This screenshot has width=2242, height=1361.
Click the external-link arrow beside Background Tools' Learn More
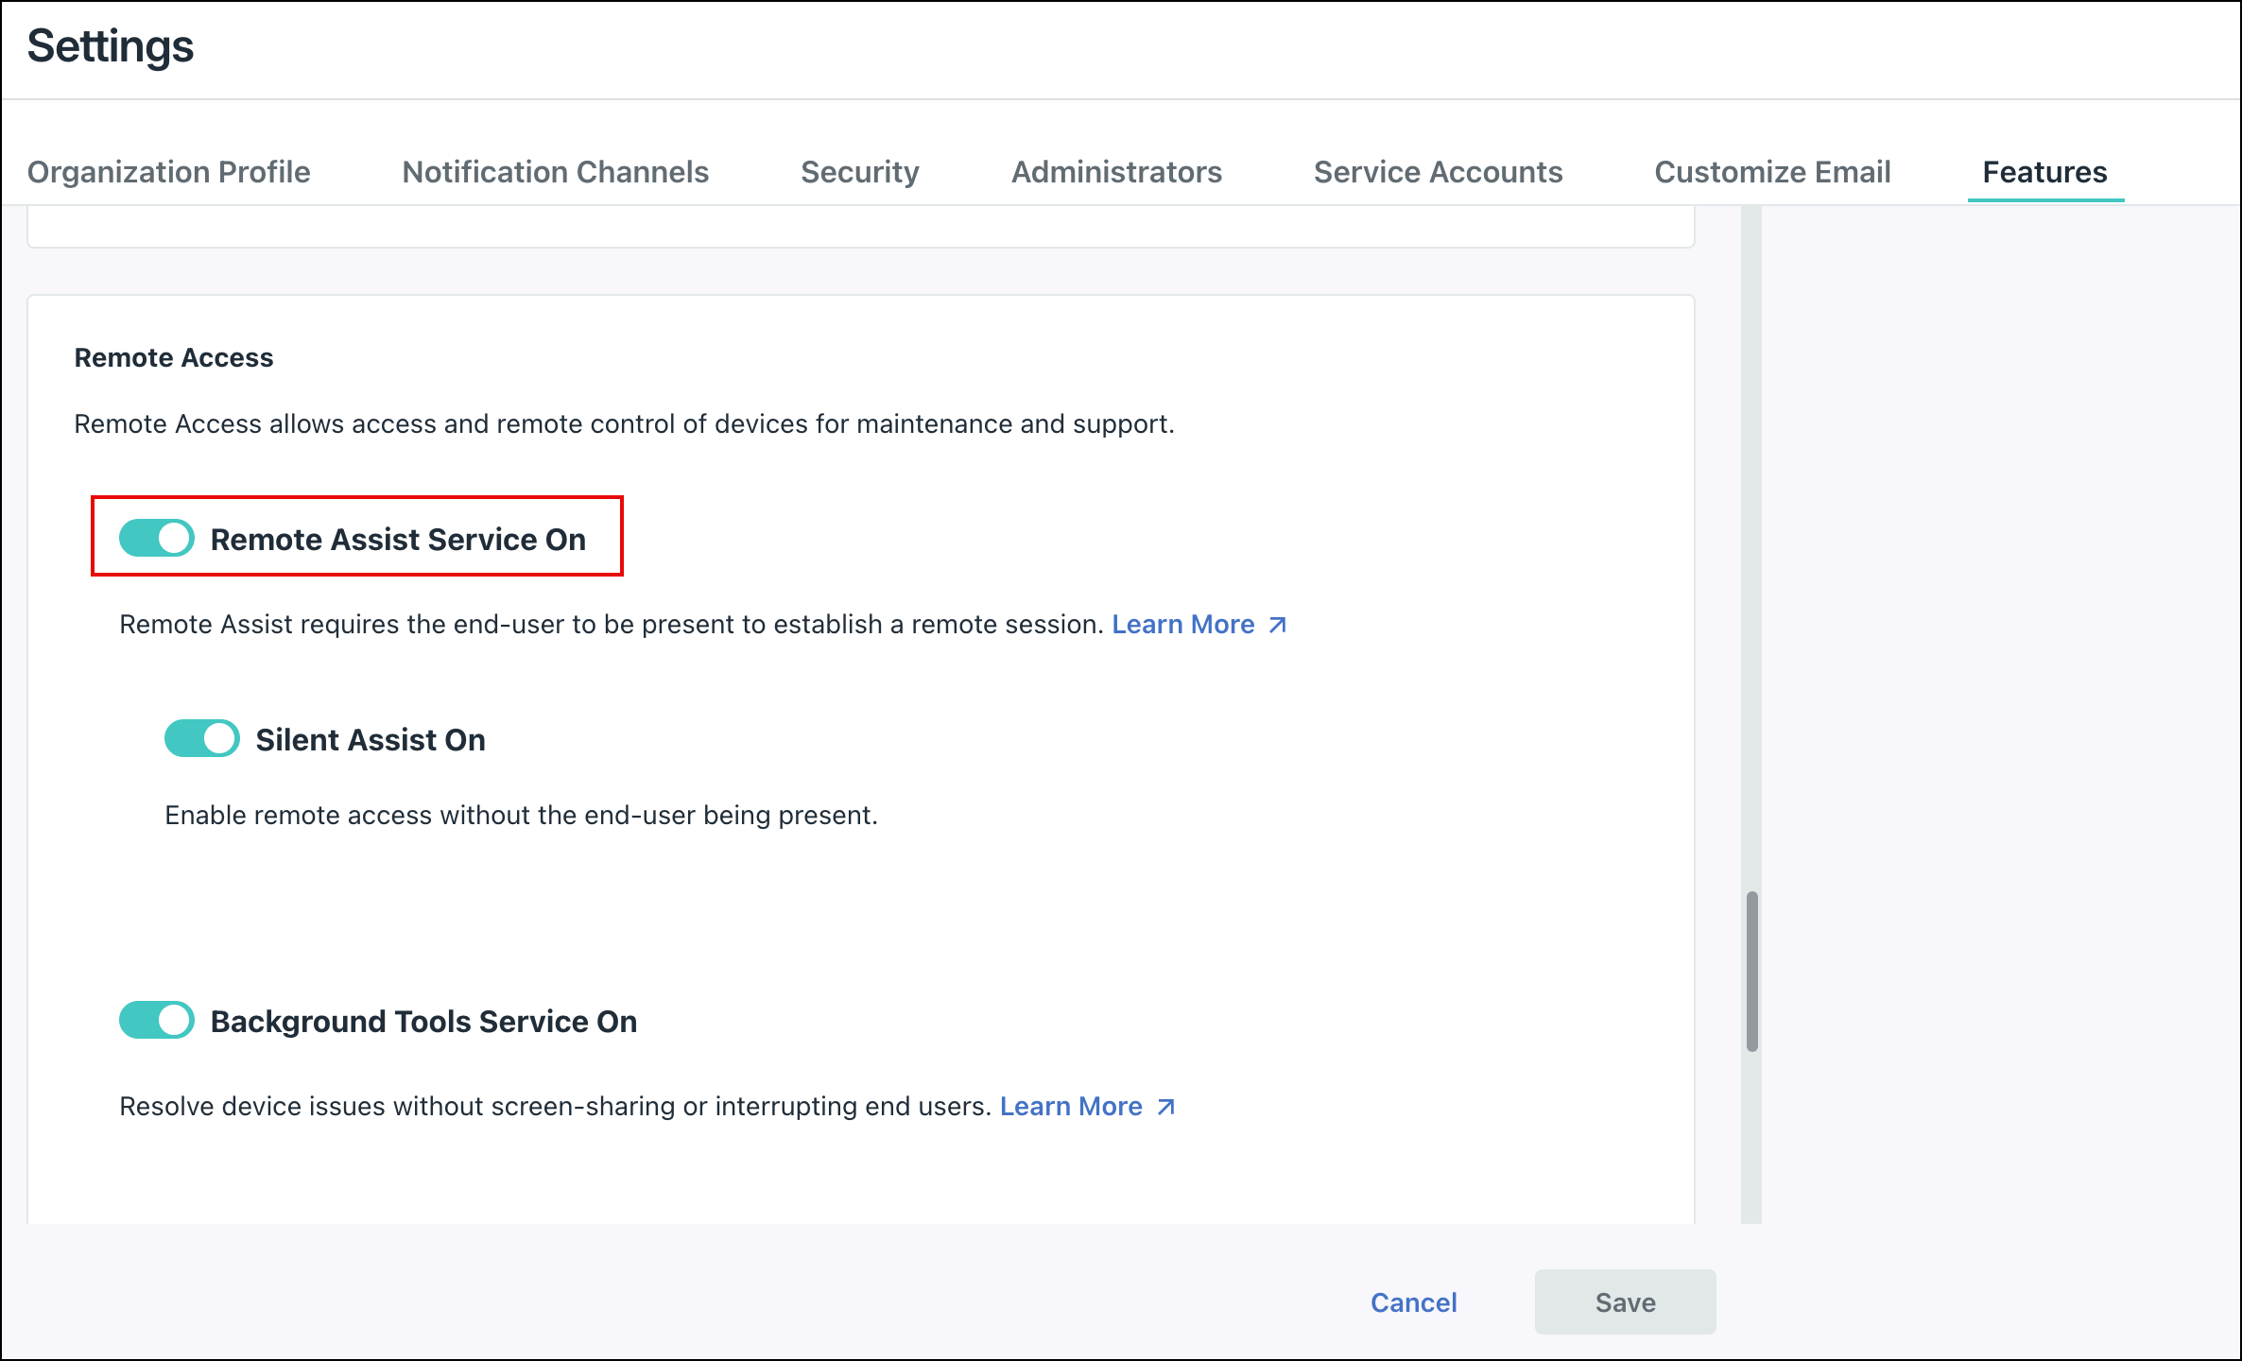coord(1165,1106)
